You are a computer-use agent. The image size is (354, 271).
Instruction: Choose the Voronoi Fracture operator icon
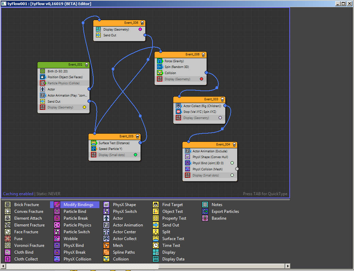click(8, 245)
